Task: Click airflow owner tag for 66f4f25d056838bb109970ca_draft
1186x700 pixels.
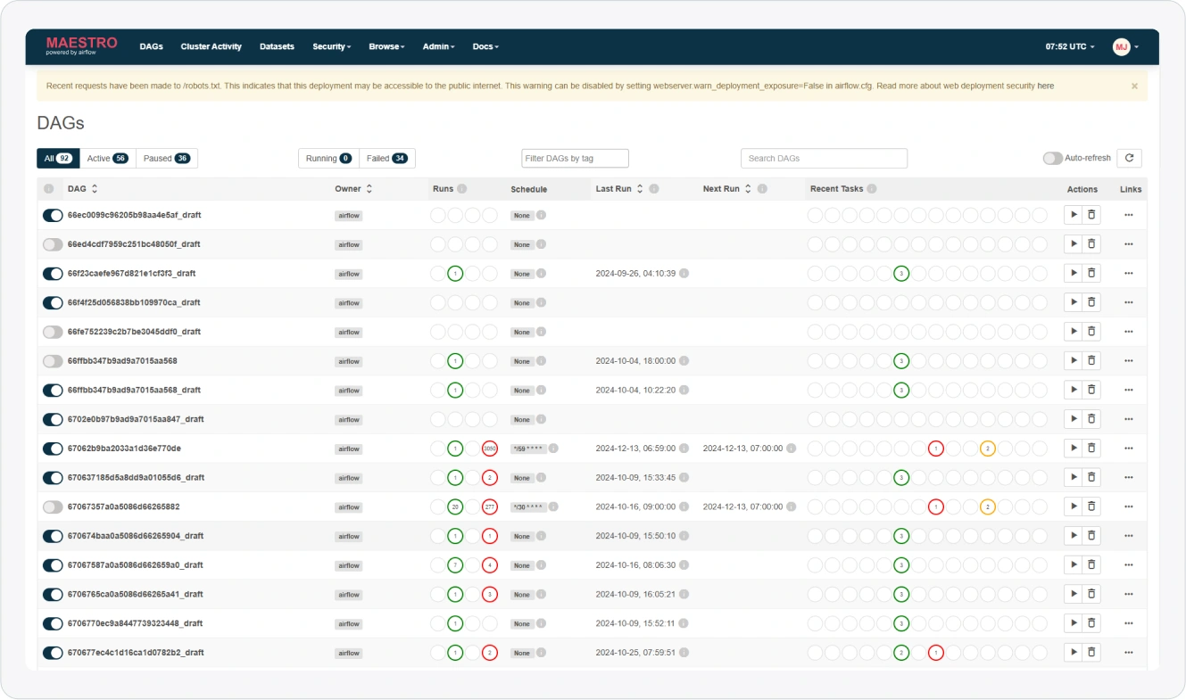Action: 348,303
